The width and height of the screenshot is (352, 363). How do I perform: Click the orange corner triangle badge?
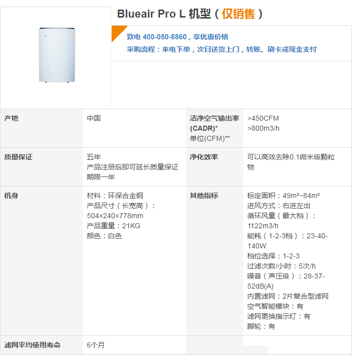coord(118,32)
